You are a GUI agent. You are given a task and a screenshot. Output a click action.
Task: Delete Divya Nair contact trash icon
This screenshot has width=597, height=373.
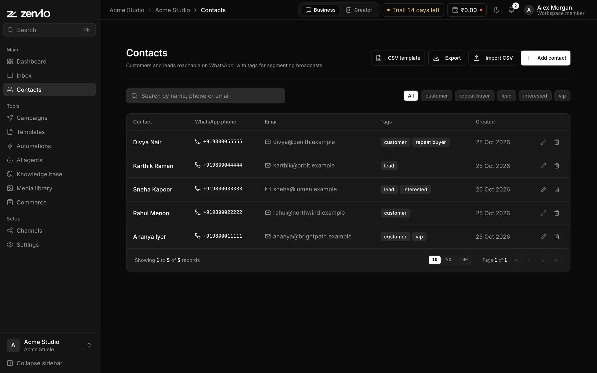pos(557,142)
